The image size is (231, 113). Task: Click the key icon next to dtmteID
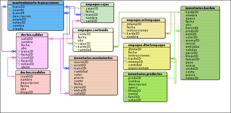126,49
